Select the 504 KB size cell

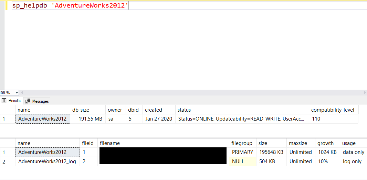tap(272, 161)
